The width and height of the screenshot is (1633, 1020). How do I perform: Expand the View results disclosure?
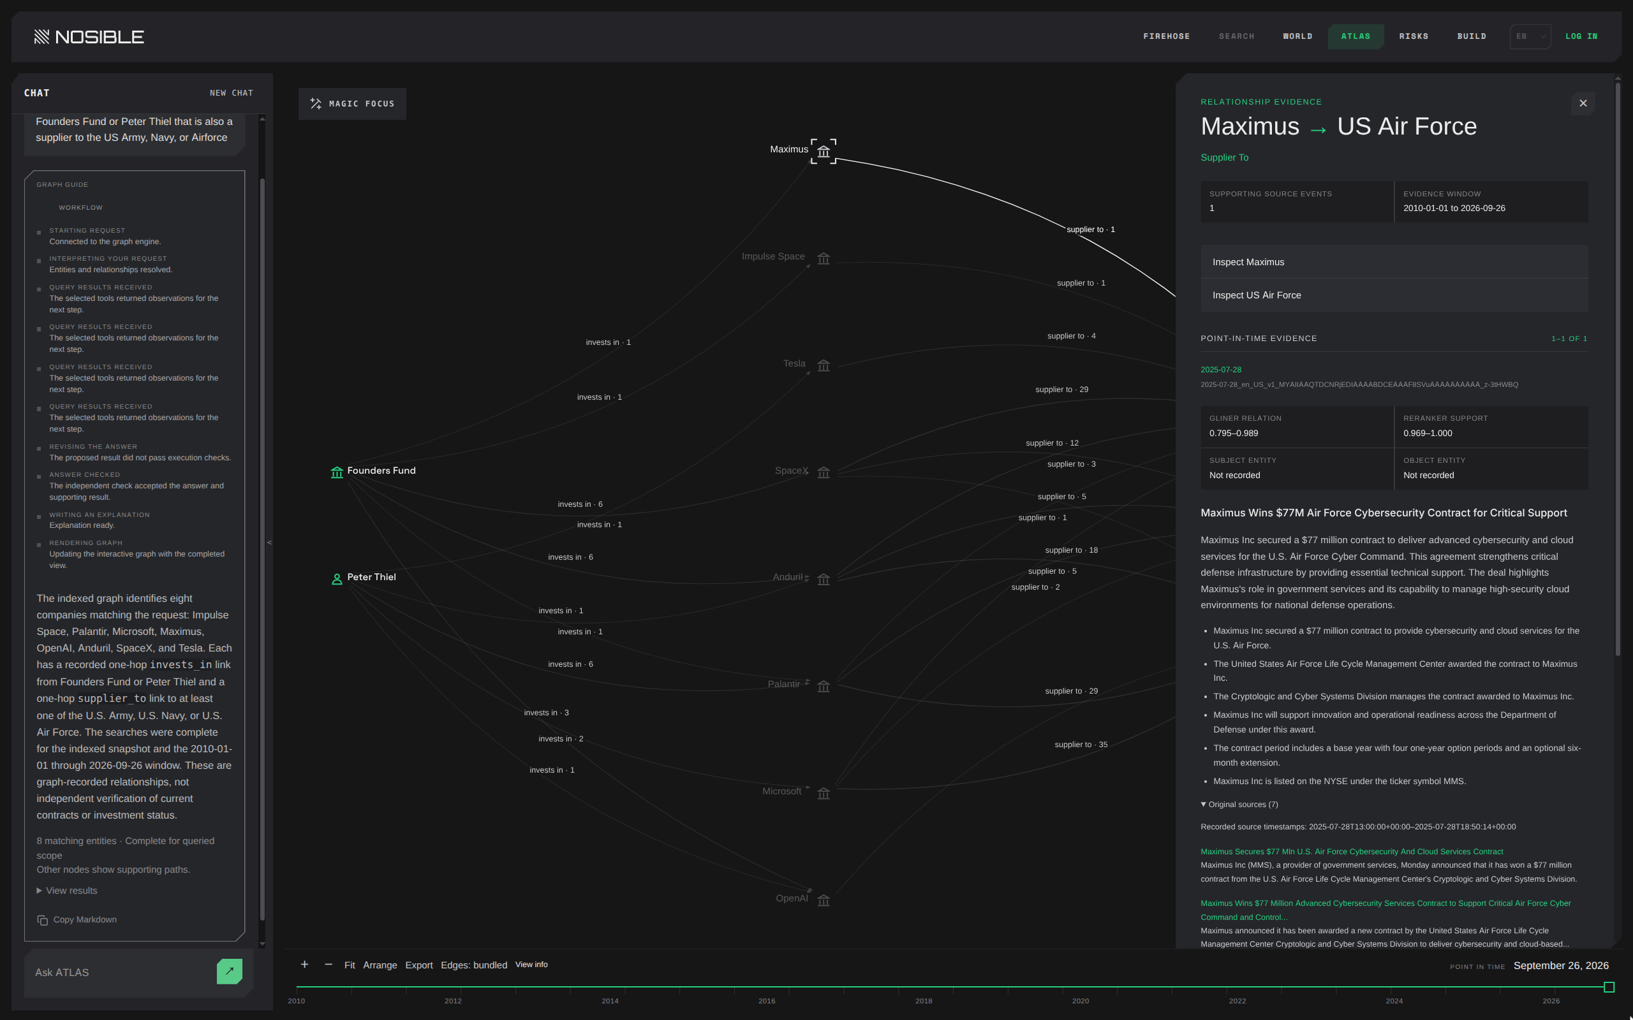[x=67, y=891]
